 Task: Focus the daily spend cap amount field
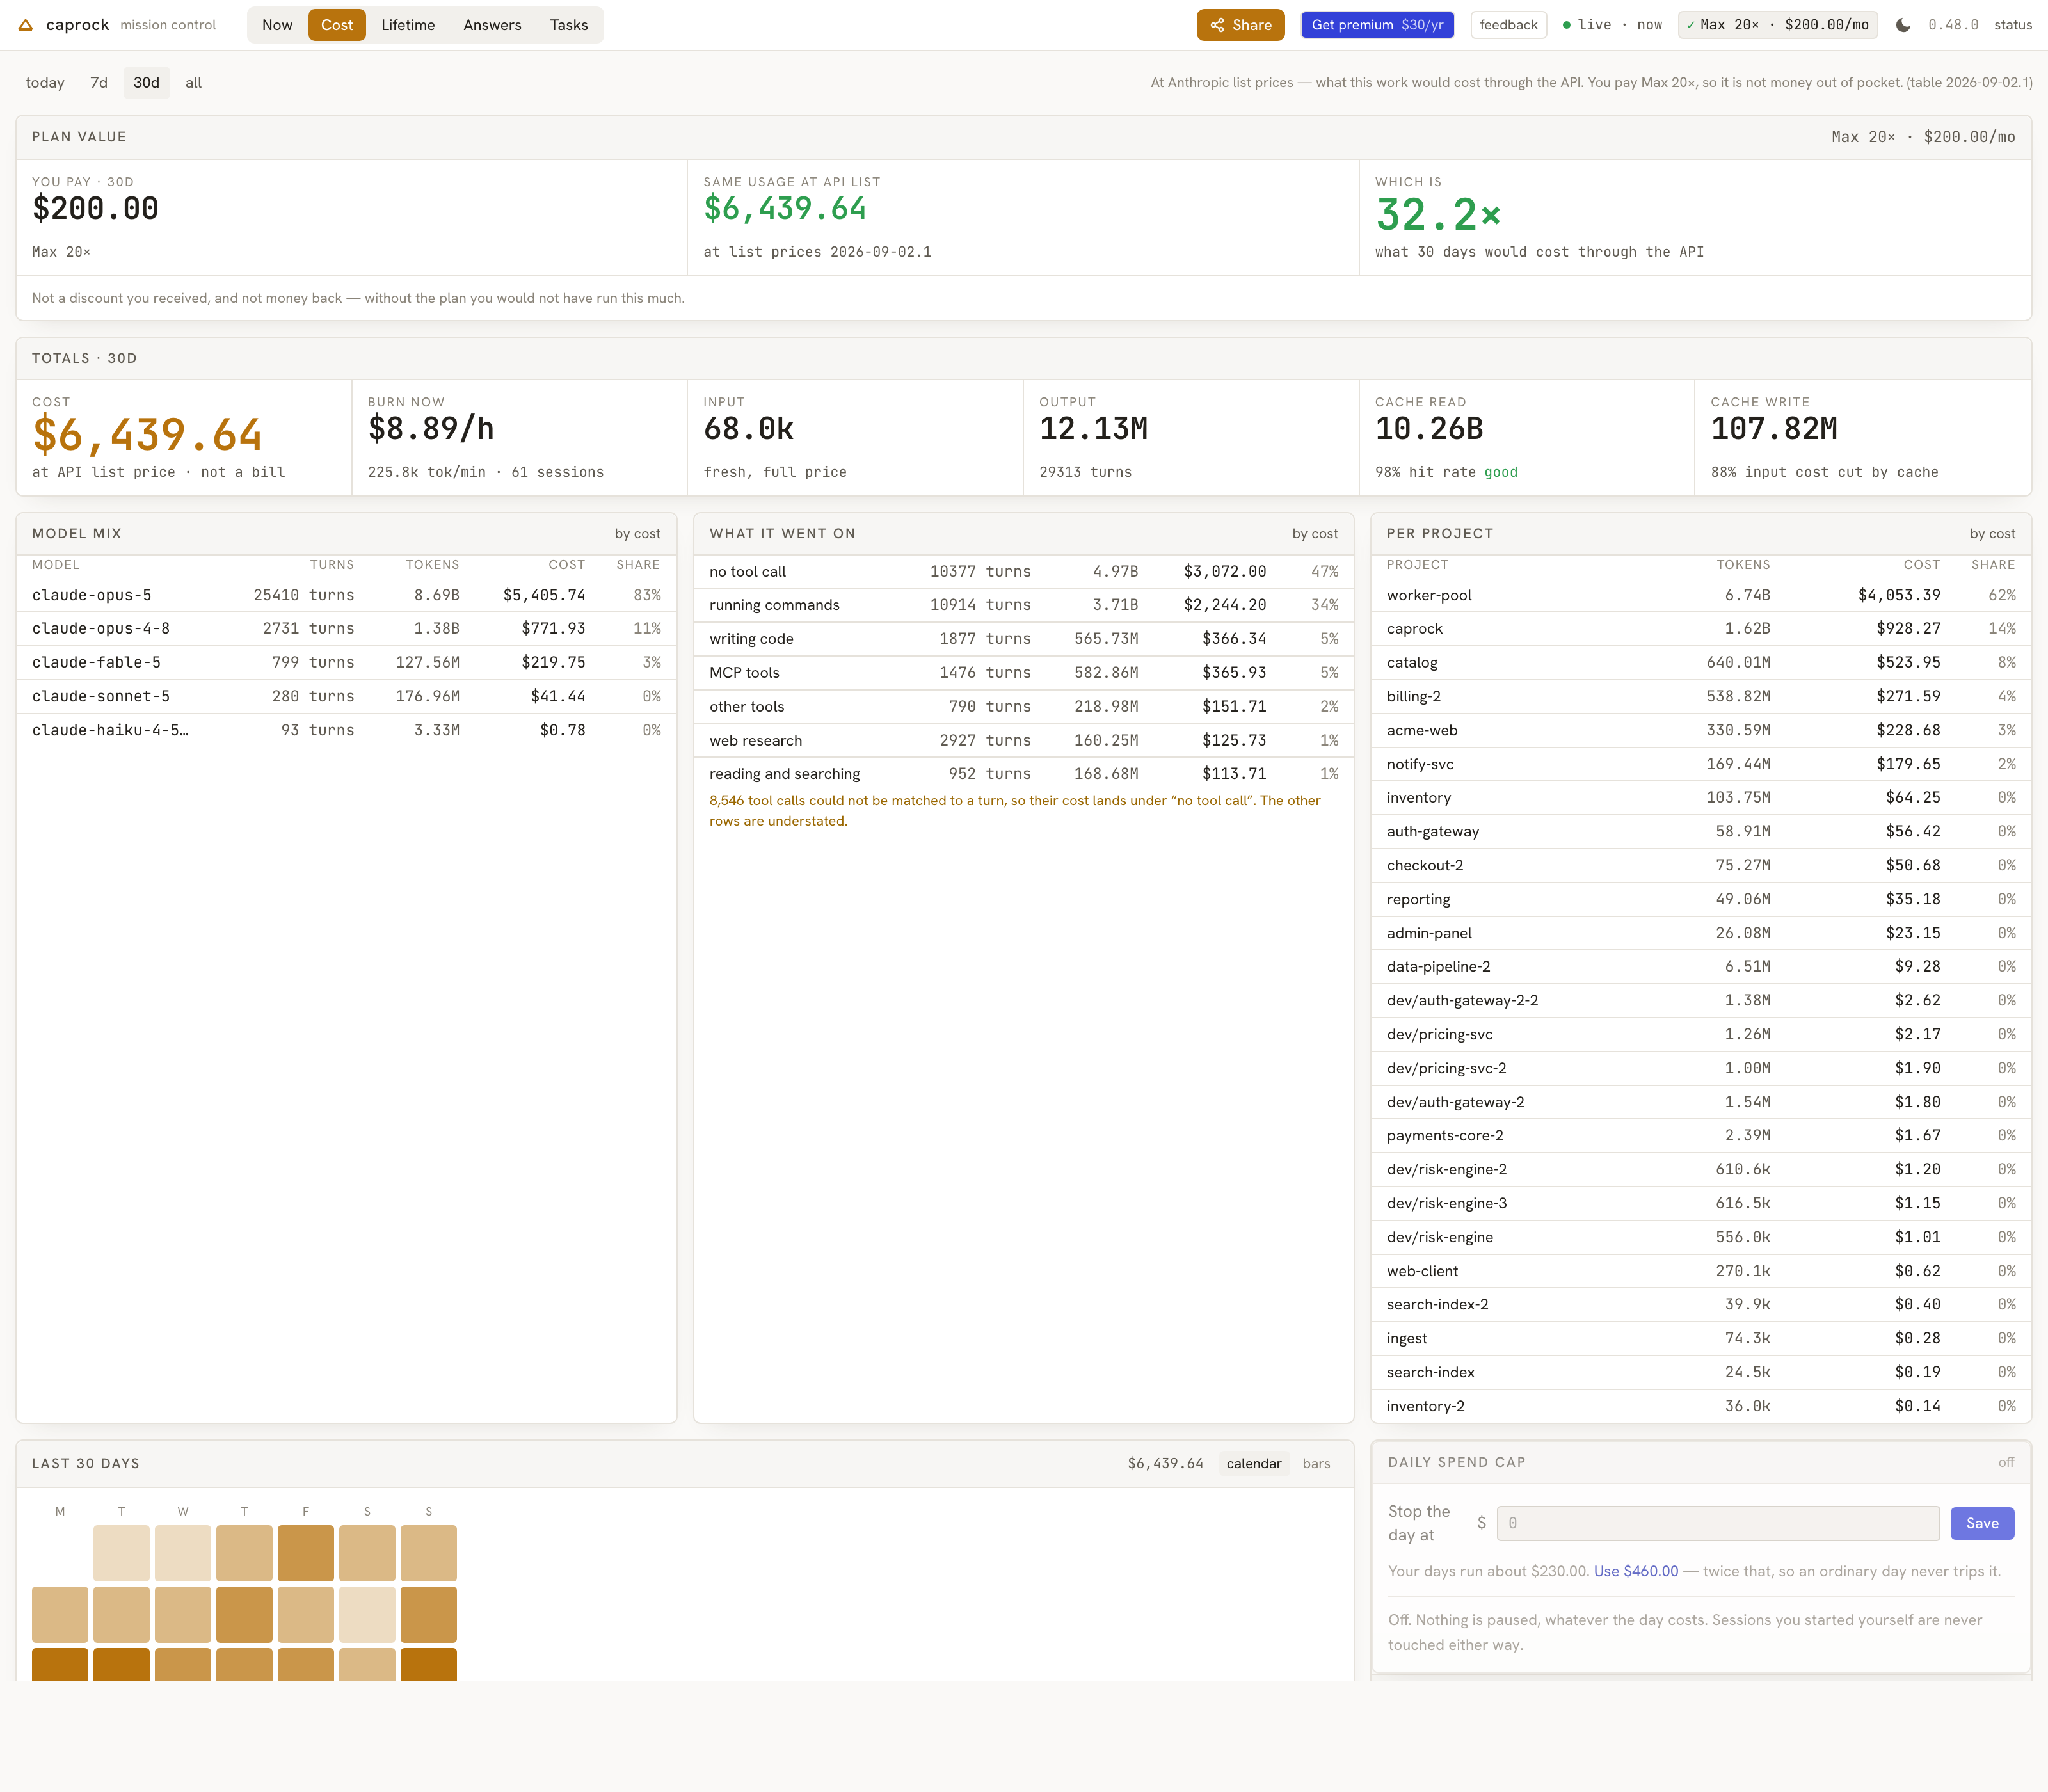click(x=1718, y=1523)
